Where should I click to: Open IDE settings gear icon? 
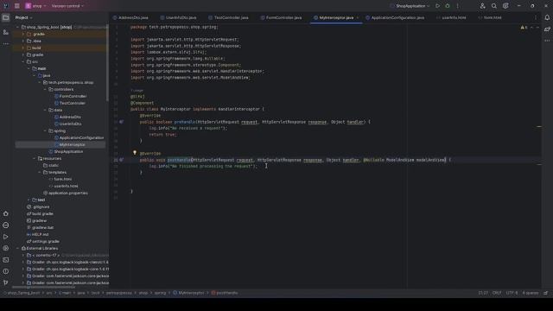coord(505,6)
